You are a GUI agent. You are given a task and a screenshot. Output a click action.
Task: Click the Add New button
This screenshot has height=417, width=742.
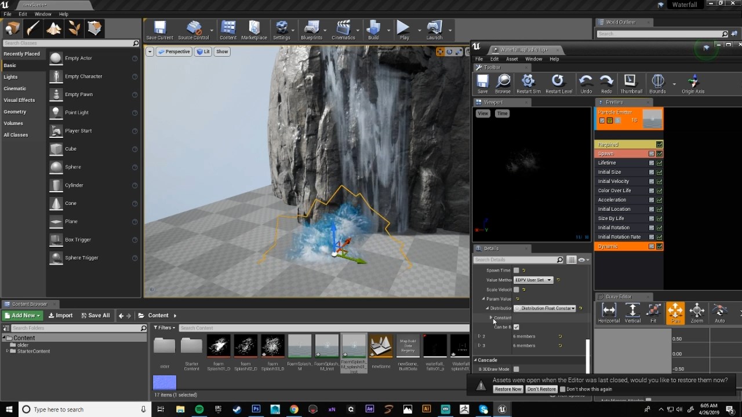pyautogui.click(x=22, y=316)
